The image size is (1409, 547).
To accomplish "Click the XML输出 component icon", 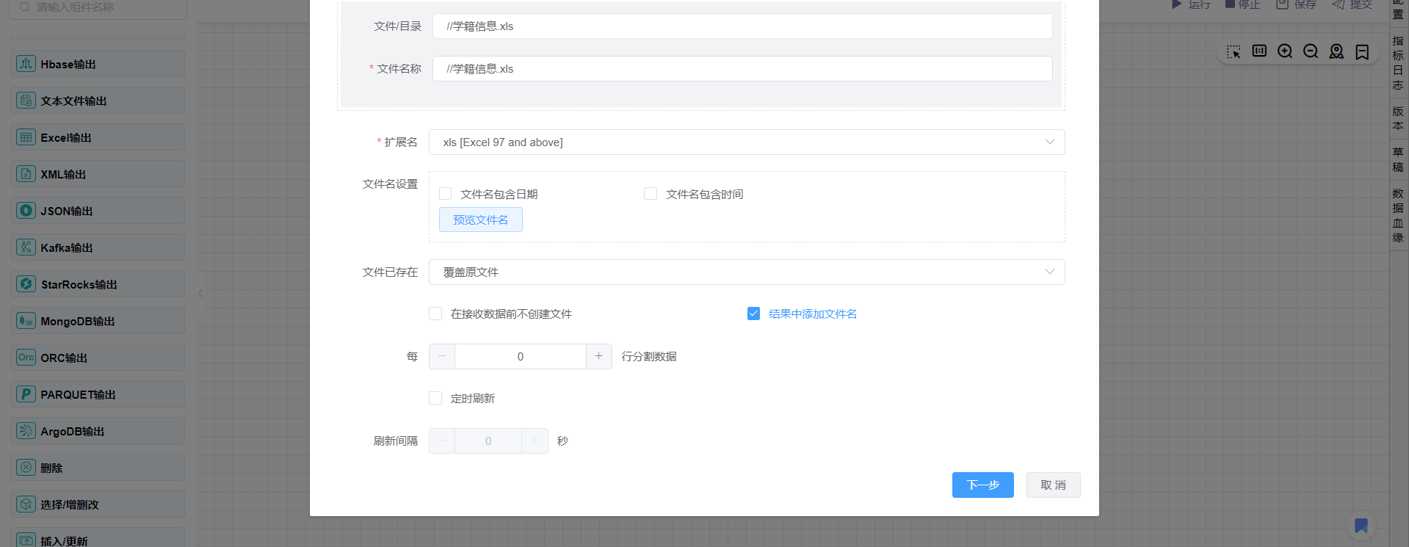I will (x=26, y=174).
